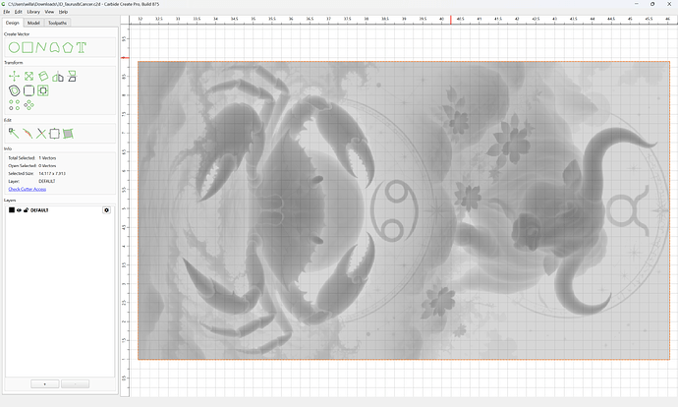Select the Text tool
The height and width of the screenshot is (407, 678).
(82, 47)
